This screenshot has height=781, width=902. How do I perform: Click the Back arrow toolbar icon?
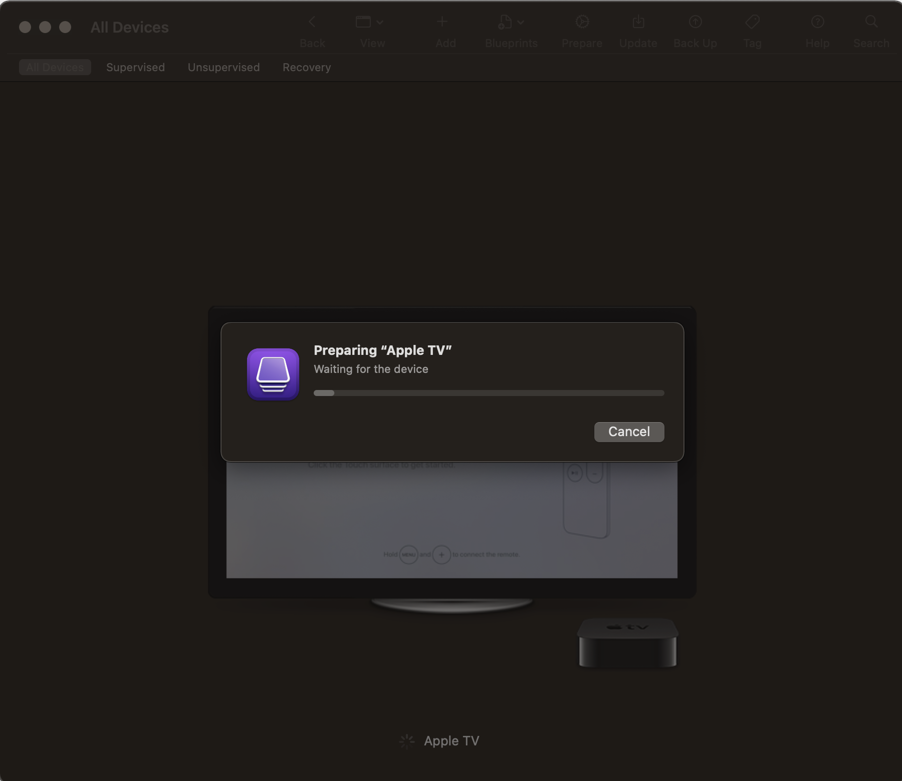tap(312, 22)
